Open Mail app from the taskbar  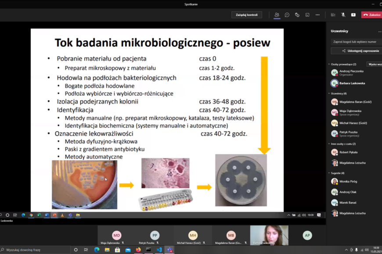(128, 250)
